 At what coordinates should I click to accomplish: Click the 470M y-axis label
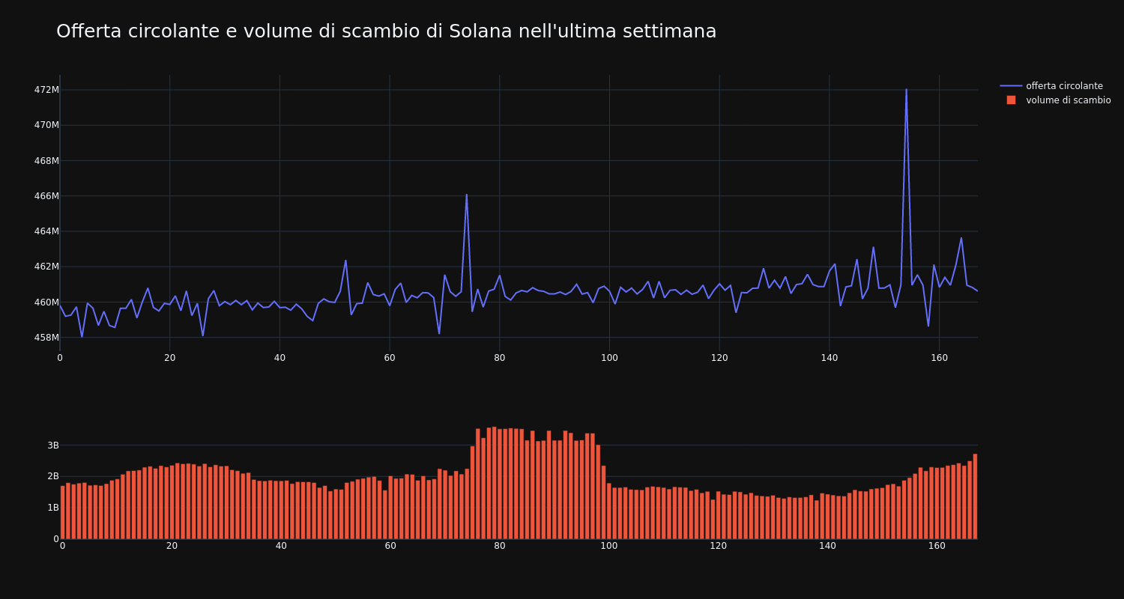pos(46,125)
